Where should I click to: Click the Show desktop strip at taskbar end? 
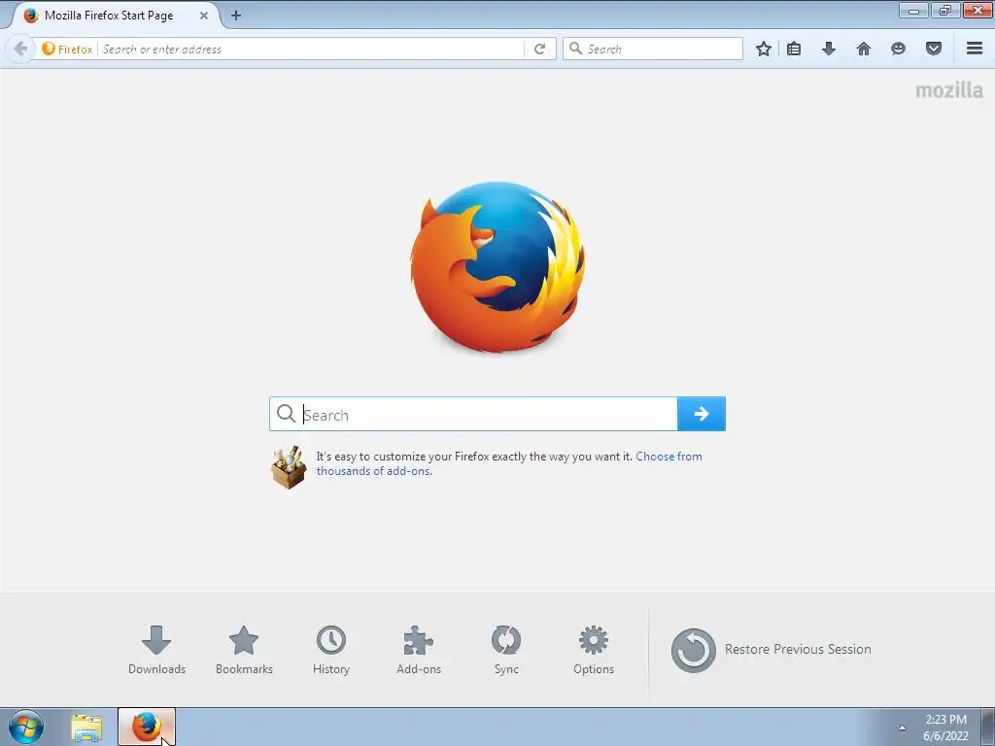(988, 727)
